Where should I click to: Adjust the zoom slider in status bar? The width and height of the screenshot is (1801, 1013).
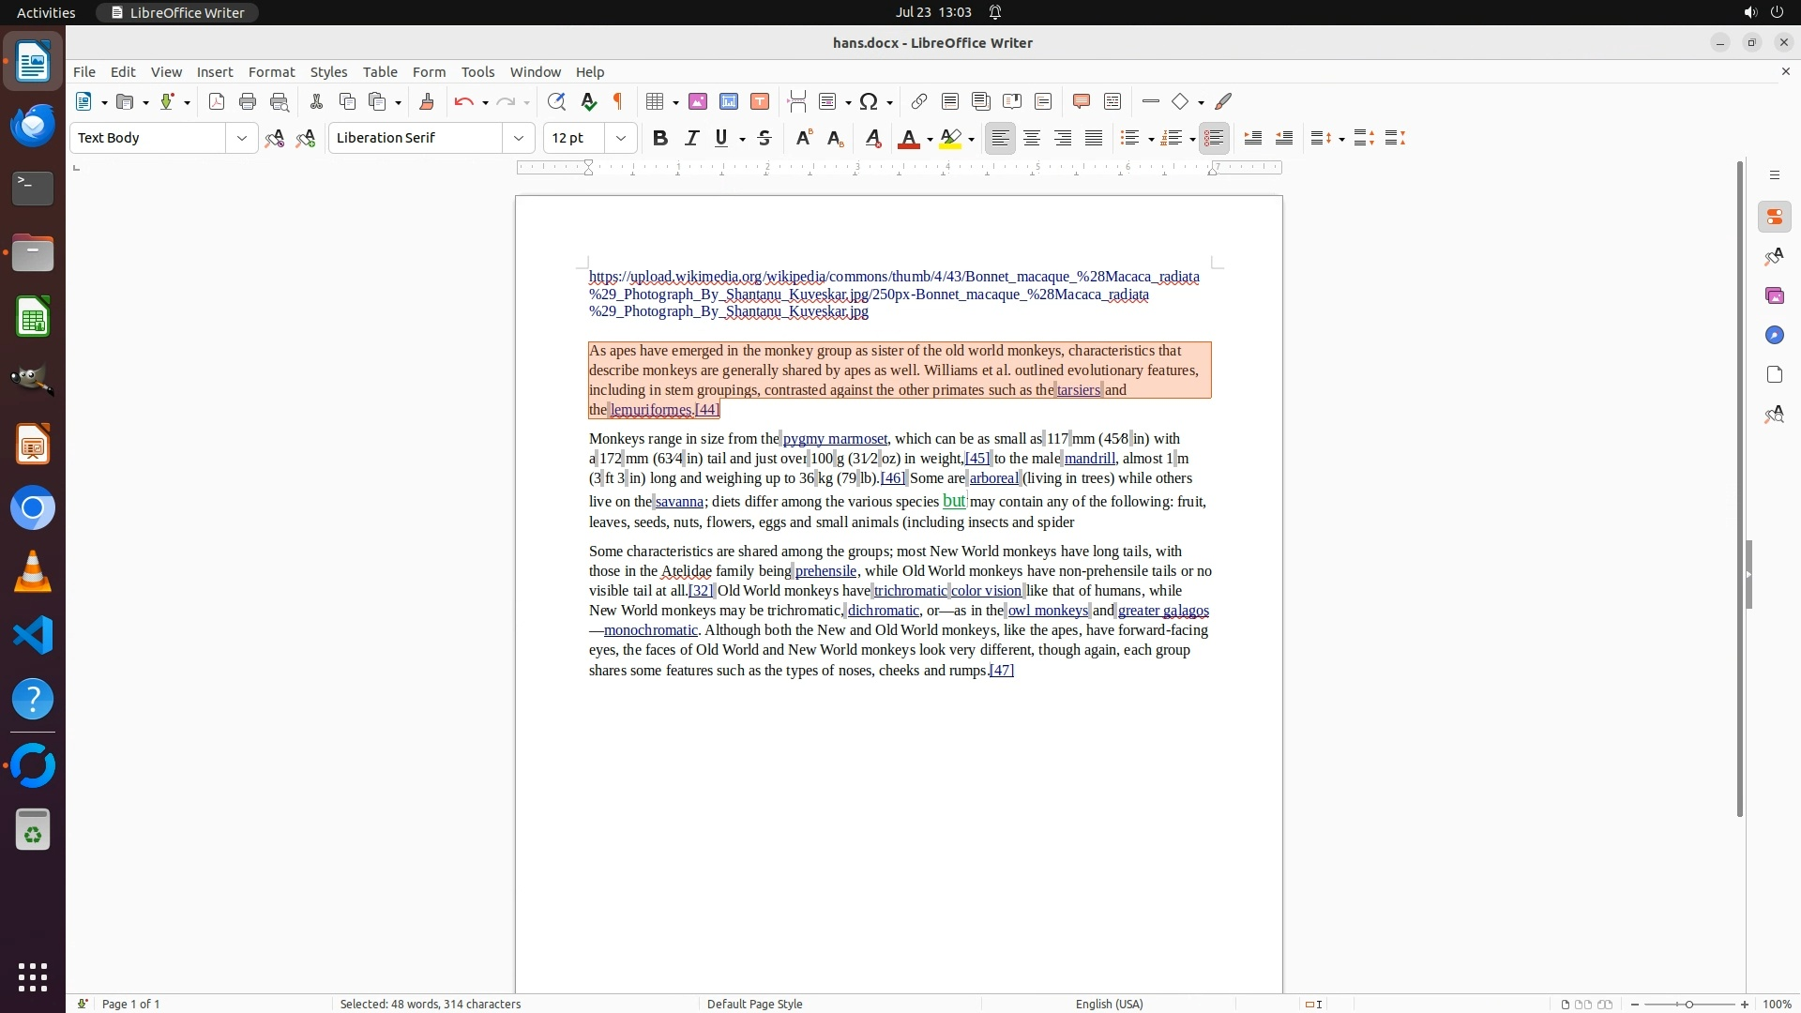coord(1689,1005)
